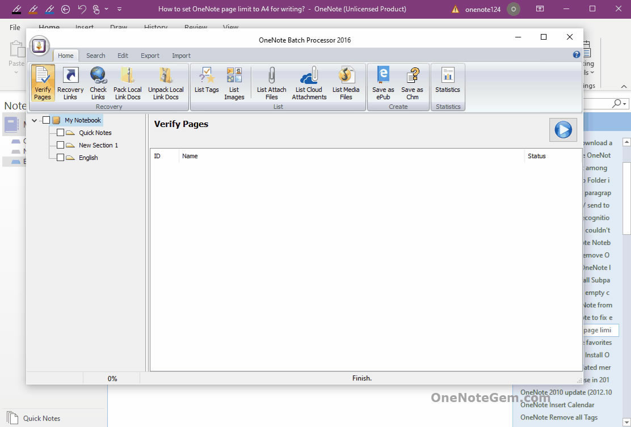Select the Verify Pages tool
Viewport: 631px width, 427px height.
pyautogui.click(x=43, y=83)
